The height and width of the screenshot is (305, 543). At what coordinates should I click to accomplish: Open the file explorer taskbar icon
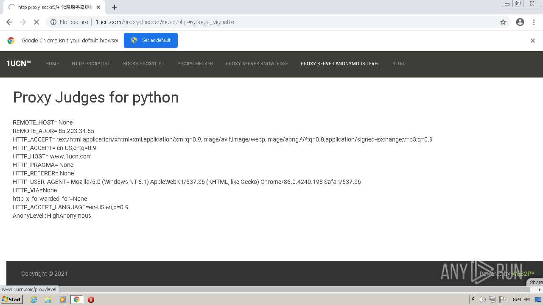pos(48,299)
